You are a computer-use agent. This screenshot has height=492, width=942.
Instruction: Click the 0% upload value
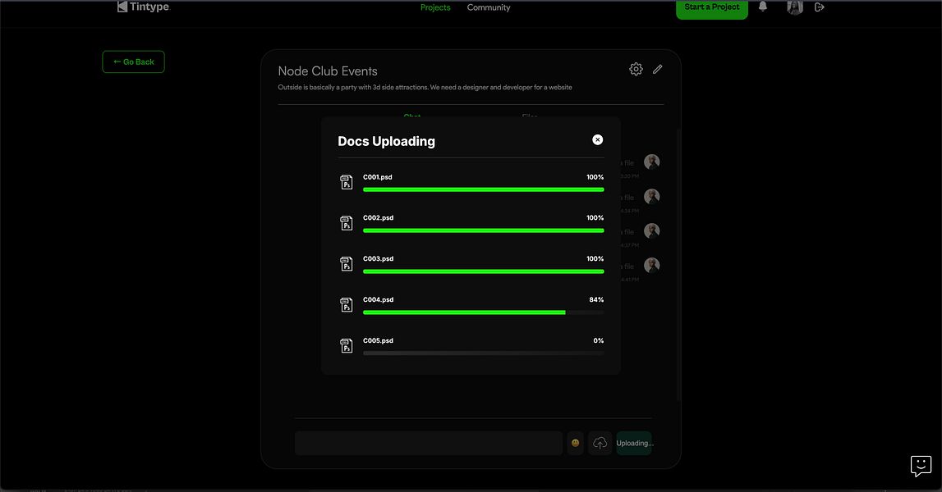(x=599, y=340)
